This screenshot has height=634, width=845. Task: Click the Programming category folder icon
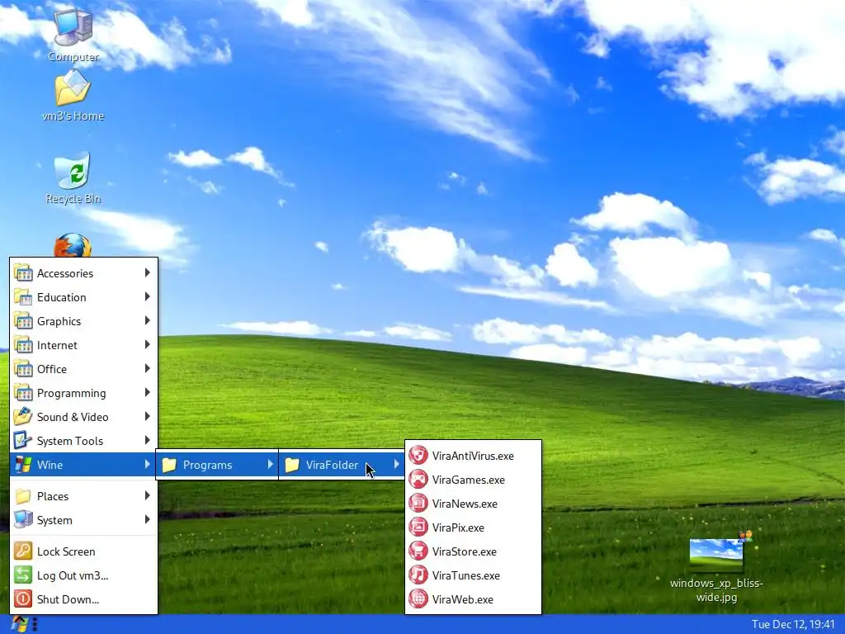coord(23,393)
